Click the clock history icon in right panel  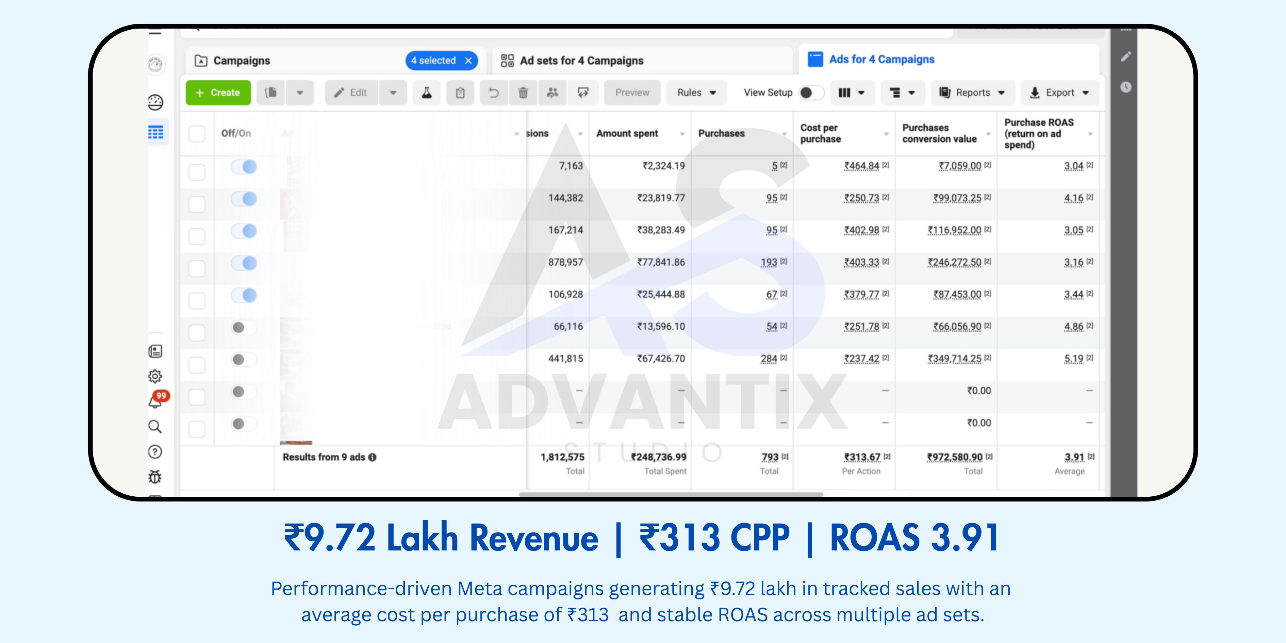[1126, 87]
